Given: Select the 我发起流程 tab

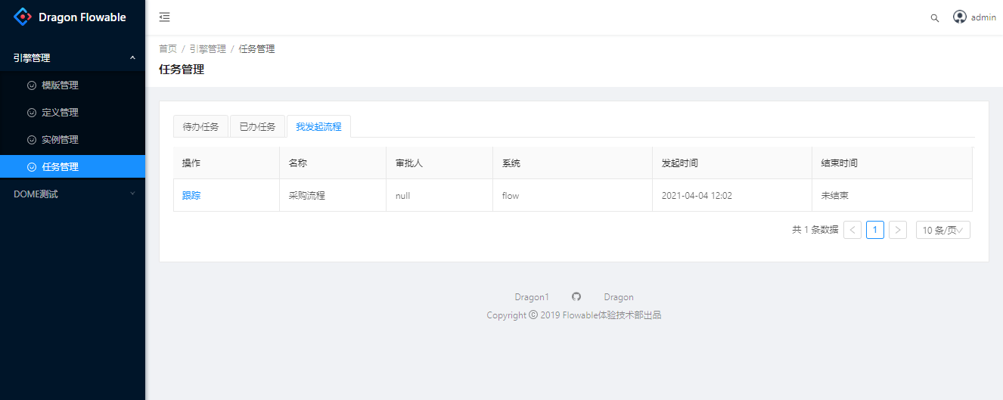Looking at the screenshot, I should 318,127.
